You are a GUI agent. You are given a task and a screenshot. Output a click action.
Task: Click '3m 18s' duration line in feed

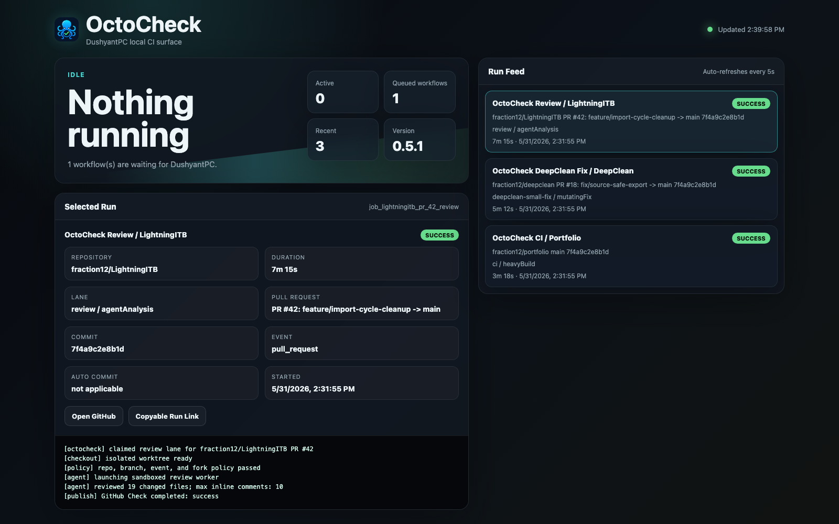539,276
